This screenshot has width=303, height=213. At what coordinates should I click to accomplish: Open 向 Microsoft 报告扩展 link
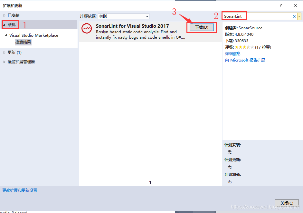[x=245, y=60]
